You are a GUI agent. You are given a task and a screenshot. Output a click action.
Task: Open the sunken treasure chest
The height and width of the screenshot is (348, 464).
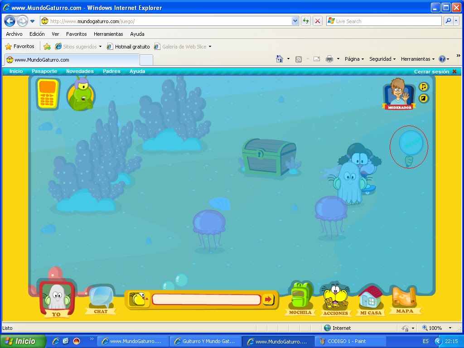click(269, 157)
